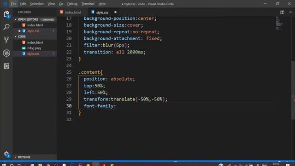
Task: Open the Edit menu
Action: pos(23,4)
